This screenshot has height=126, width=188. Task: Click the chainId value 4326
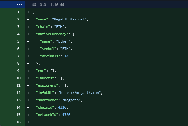[62, 107]
